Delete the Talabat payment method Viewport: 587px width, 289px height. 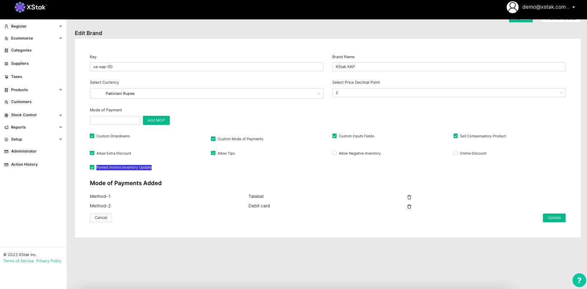click(409, 197)
